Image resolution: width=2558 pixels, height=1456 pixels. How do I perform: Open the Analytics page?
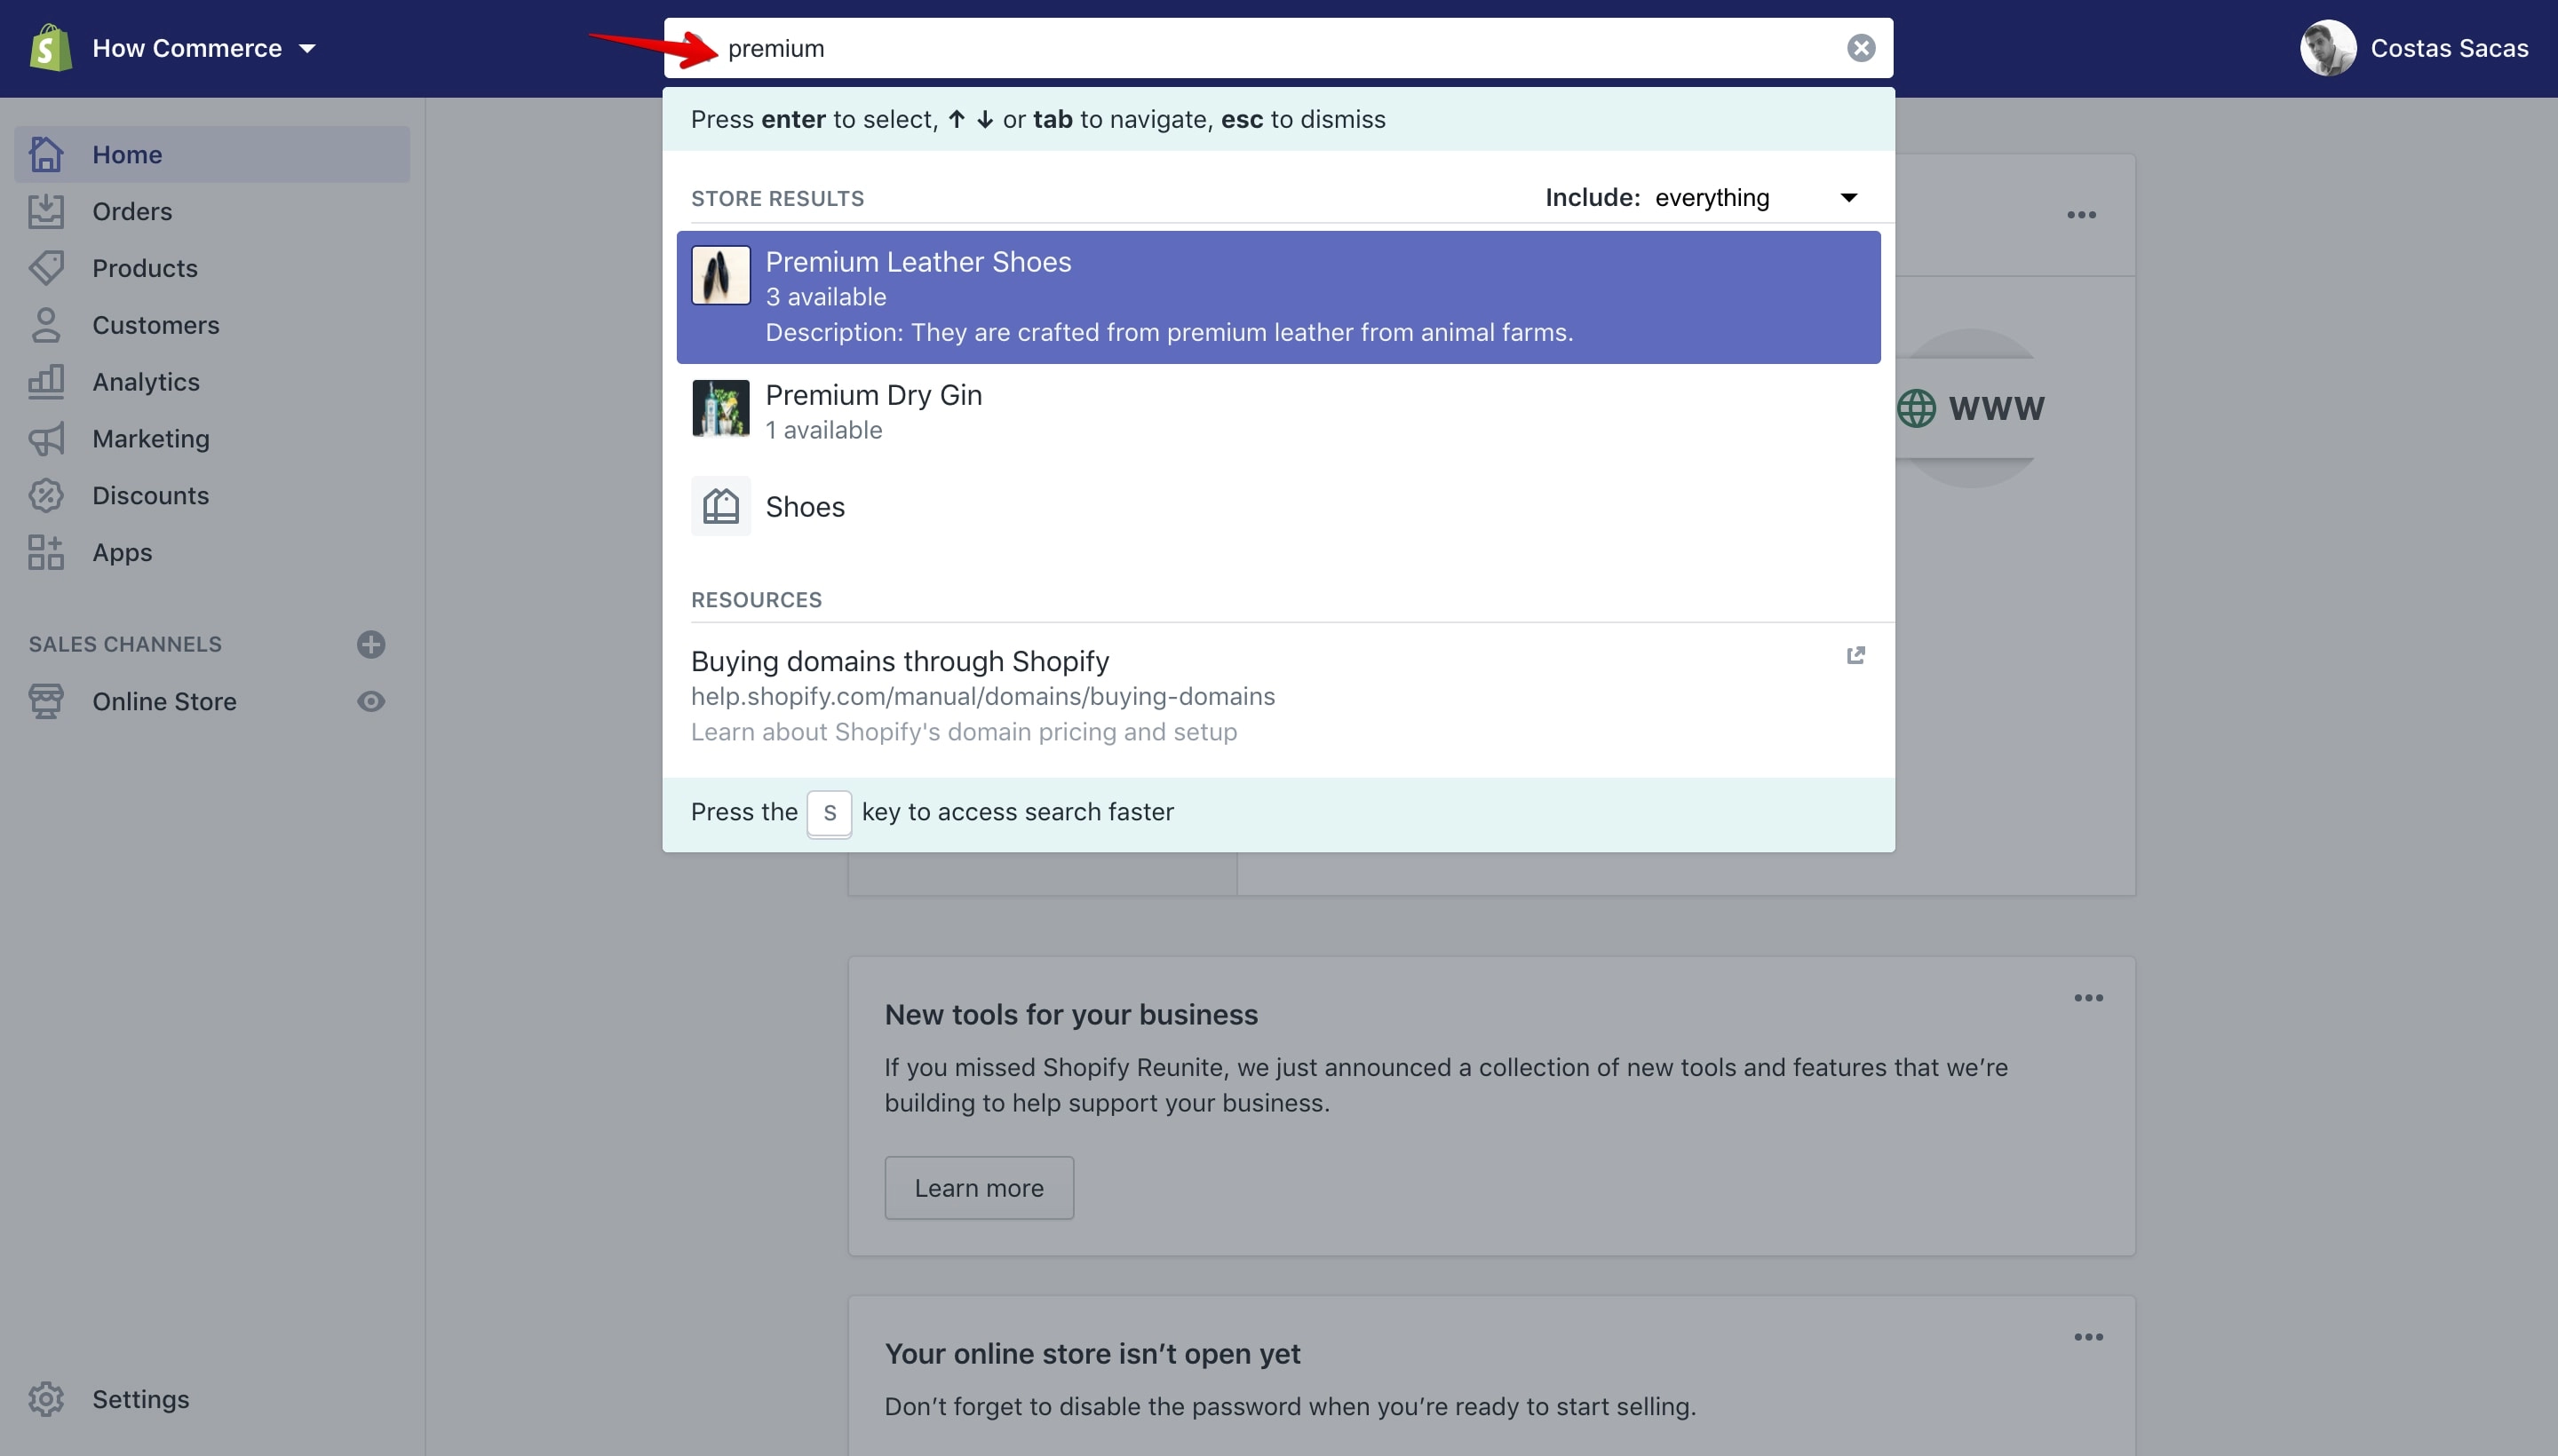click(146, 382)
